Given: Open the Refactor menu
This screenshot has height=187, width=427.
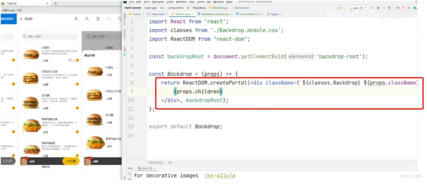Looking at the screenshot, I should [x=182, y=2].
